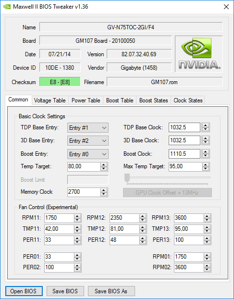The height and width of the screenshot is (299, 234).
Task: Decrease 3D Base Clock with down arrow
Action: pos(206,142)
